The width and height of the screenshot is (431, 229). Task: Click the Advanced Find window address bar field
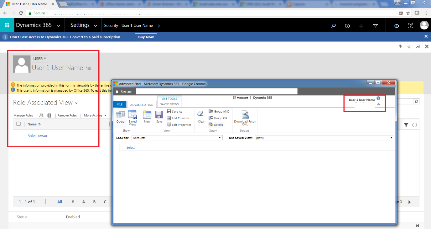tap(217, 91)
